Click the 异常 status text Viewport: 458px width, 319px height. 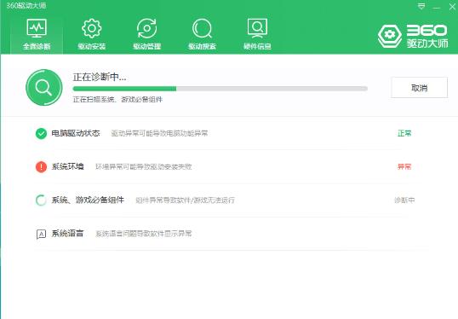tap(404, 166)
